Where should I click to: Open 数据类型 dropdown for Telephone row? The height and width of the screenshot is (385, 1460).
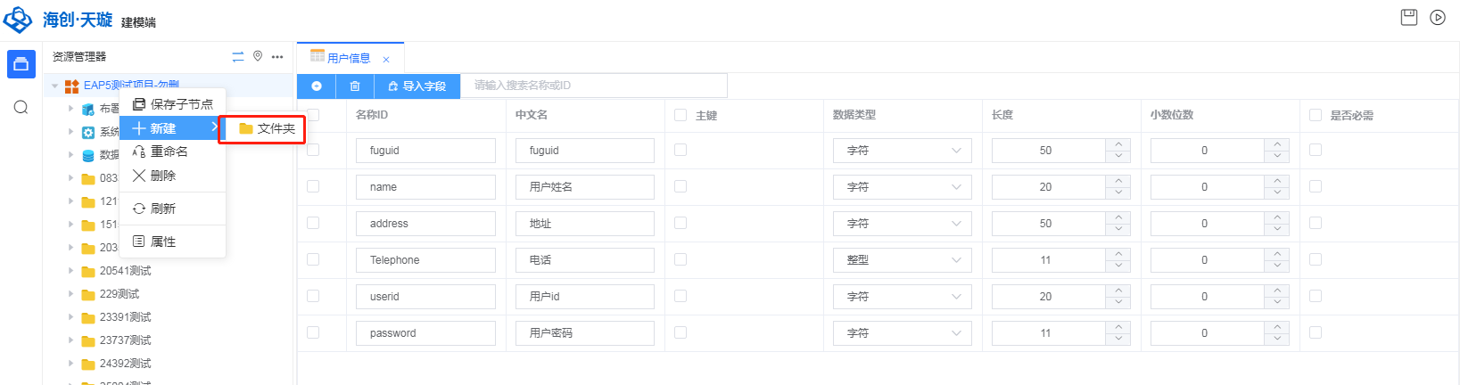tap(903, 260)
